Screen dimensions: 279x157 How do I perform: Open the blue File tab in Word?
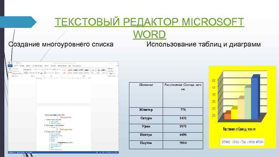click(x=10, y=66)
